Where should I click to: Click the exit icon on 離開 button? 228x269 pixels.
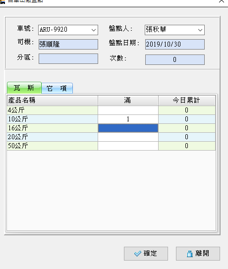click(x=190, y=254)
